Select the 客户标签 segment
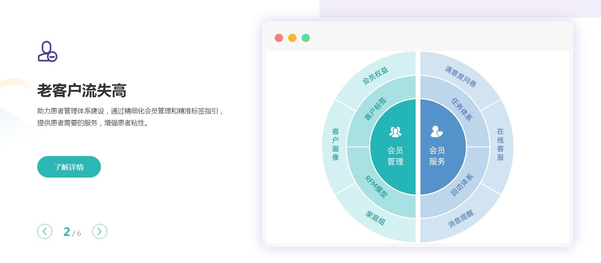This screenshot has height=263, width=601. point(375,109)
